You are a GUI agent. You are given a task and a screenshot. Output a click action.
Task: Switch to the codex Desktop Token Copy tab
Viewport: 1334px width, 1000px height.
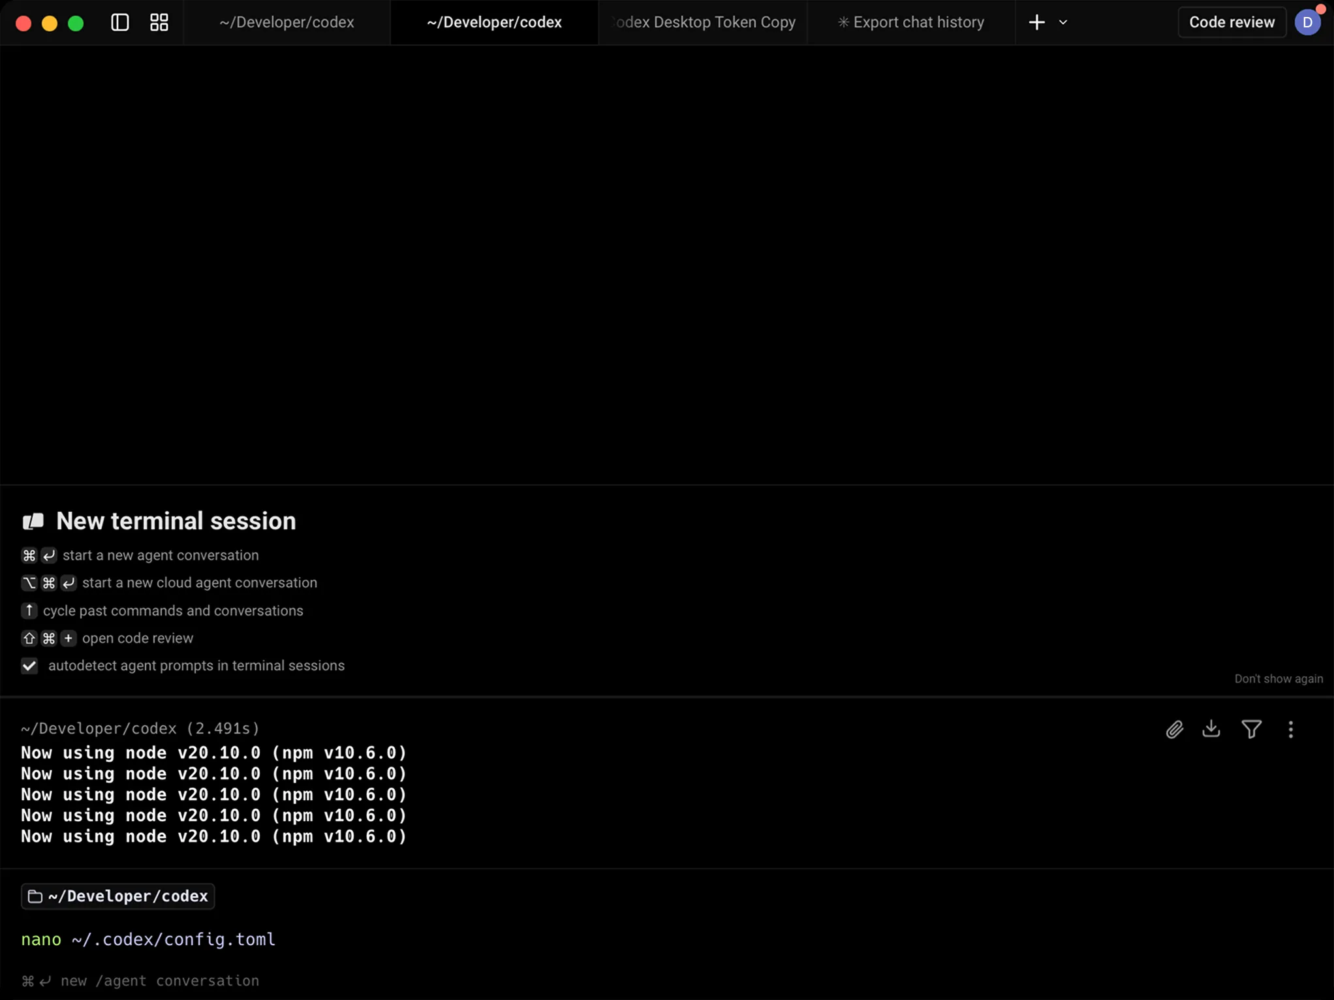[x=703, y=22]
